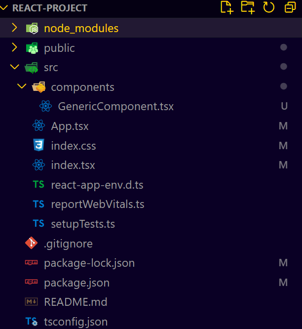Click the change dot on public folder

(x=284, y=47)
